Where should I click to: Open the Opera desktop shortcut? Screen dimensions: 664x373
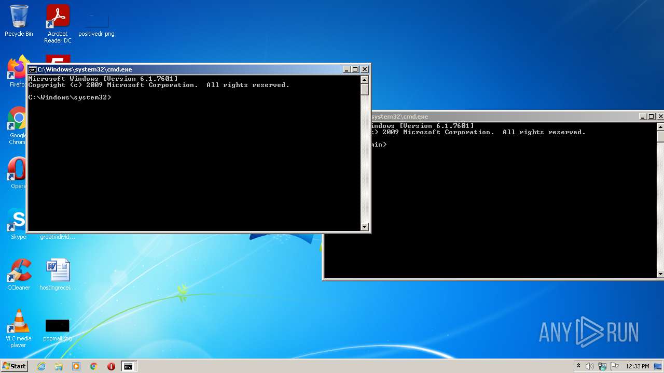tap(17, 173)
